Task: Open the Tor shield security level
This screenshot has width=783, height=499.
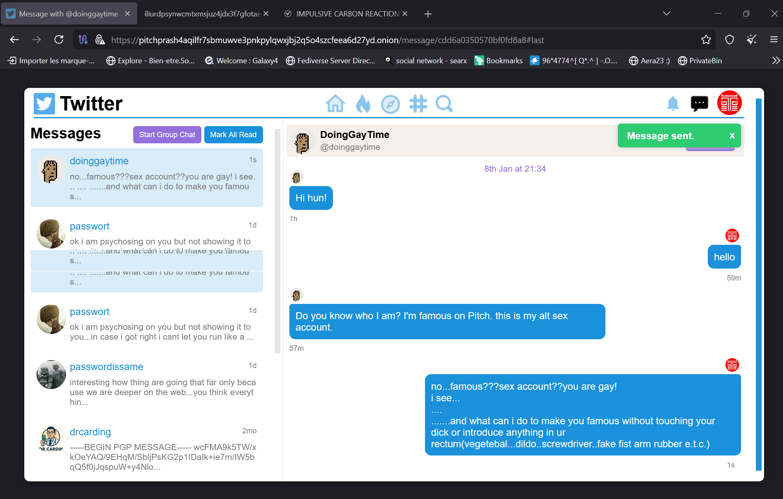Action: [730, 39]
